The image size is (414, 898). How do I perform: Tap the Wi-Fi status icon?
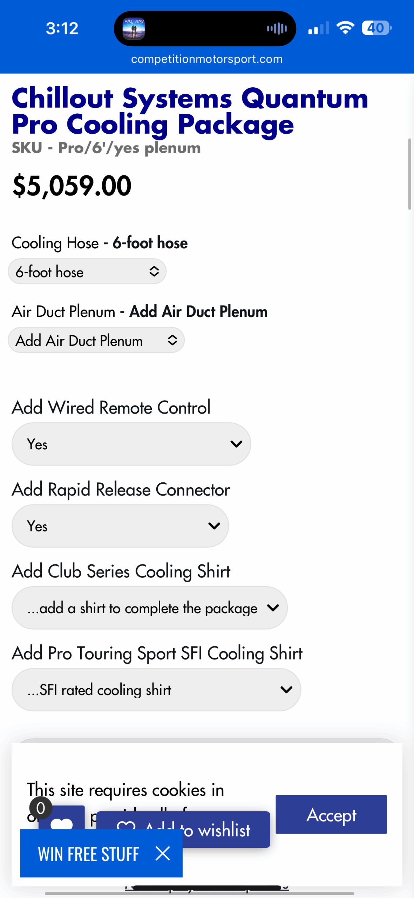pos(345,28)
